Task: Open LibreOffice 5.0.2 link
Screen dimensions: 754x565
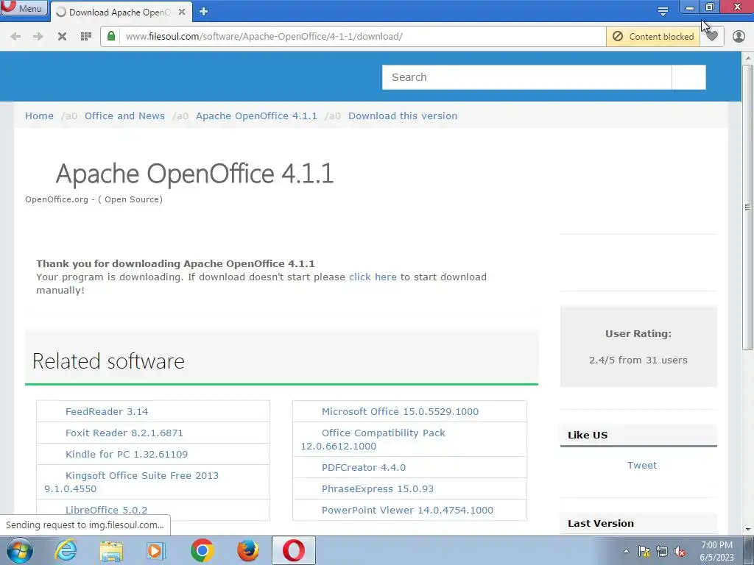Action: (x=106, y=510)
